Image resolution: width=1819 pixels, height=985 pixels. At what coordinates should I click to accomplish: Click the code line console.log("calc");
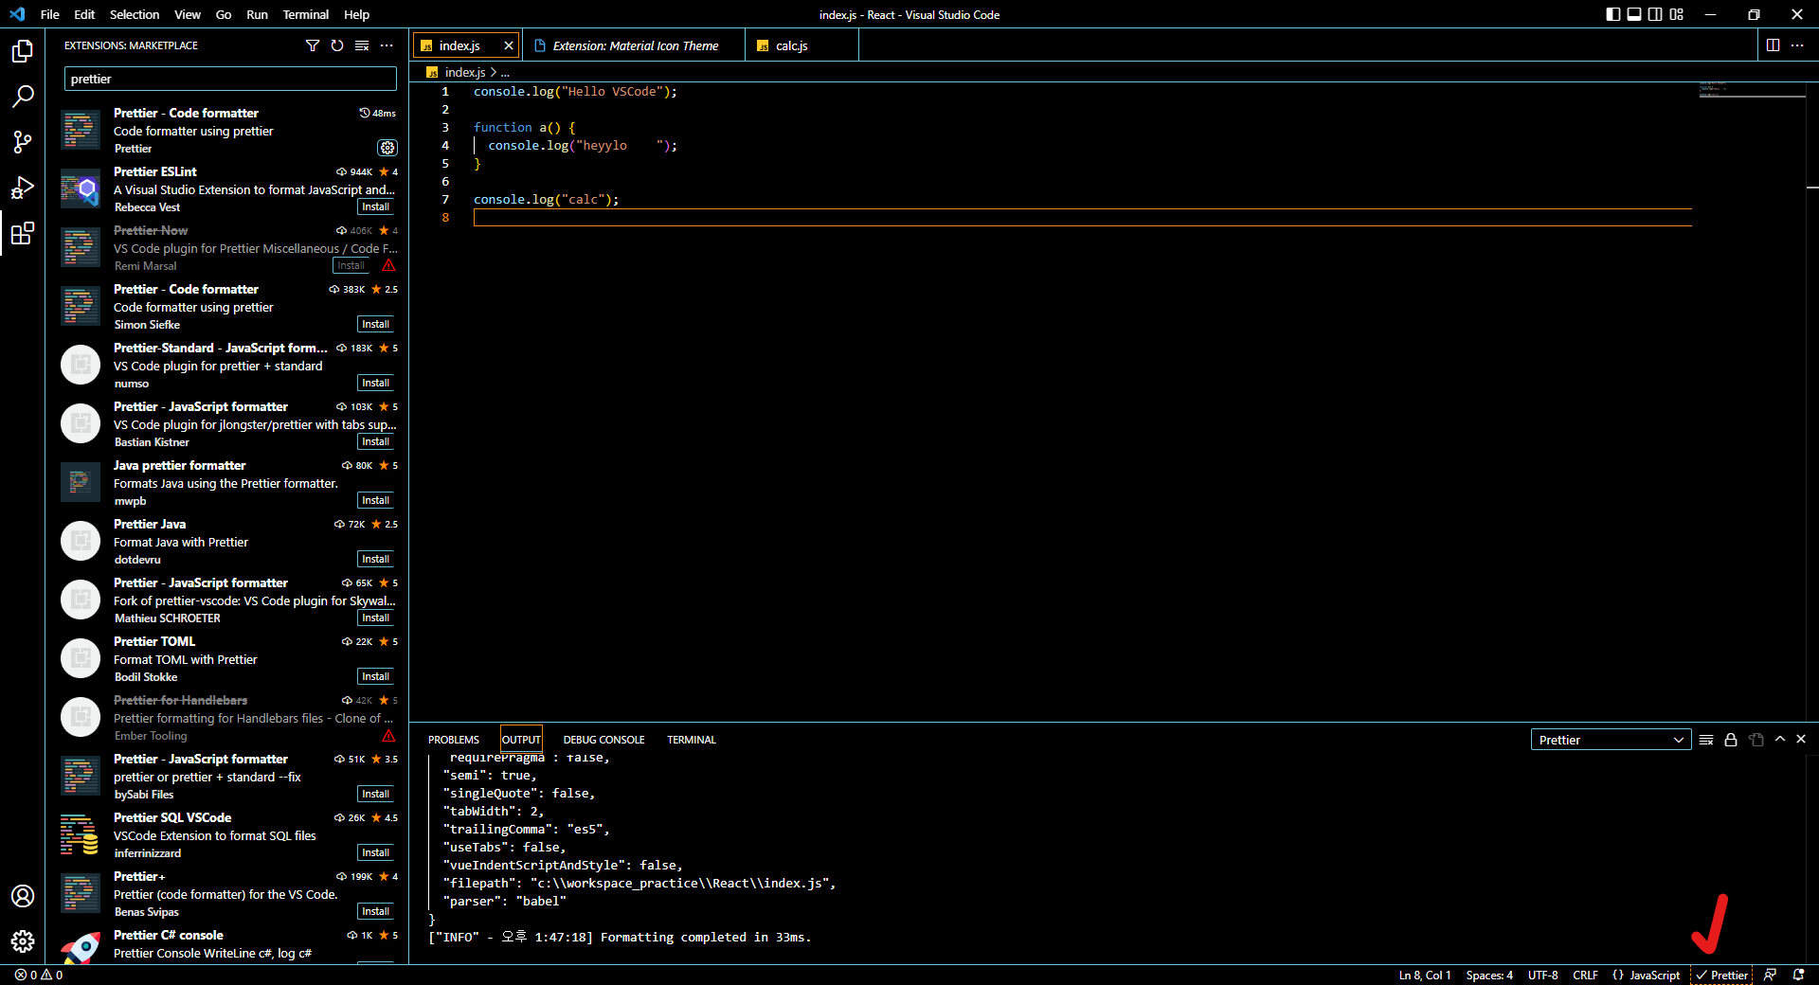[x=546, y=200]
